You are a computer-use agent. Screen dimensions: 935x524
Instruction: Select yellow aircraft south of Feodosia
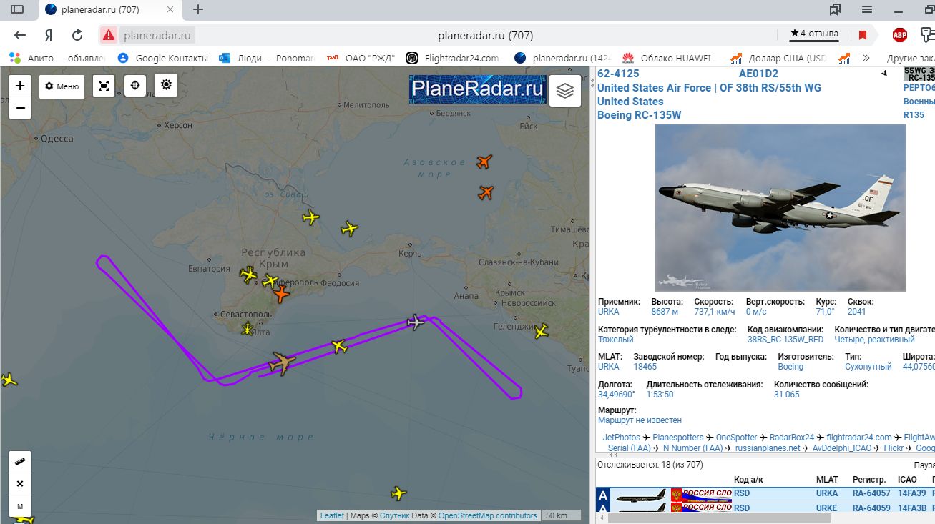pos(339,347)
